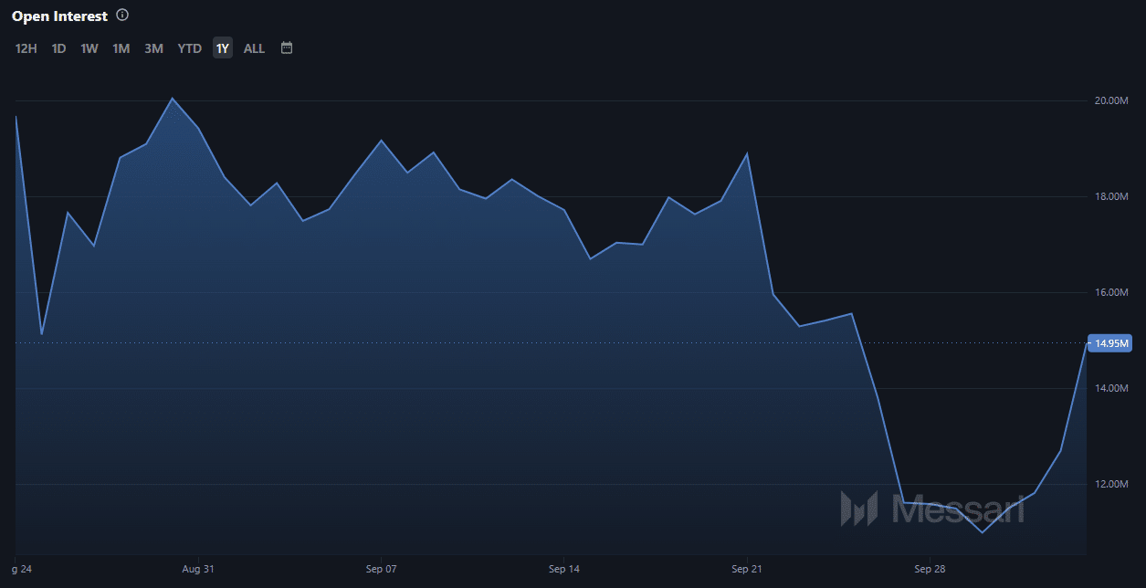Viewport: 1146px width, 588px height.
Task: Click the Messari watermark logo
Action: coord(931,509)
